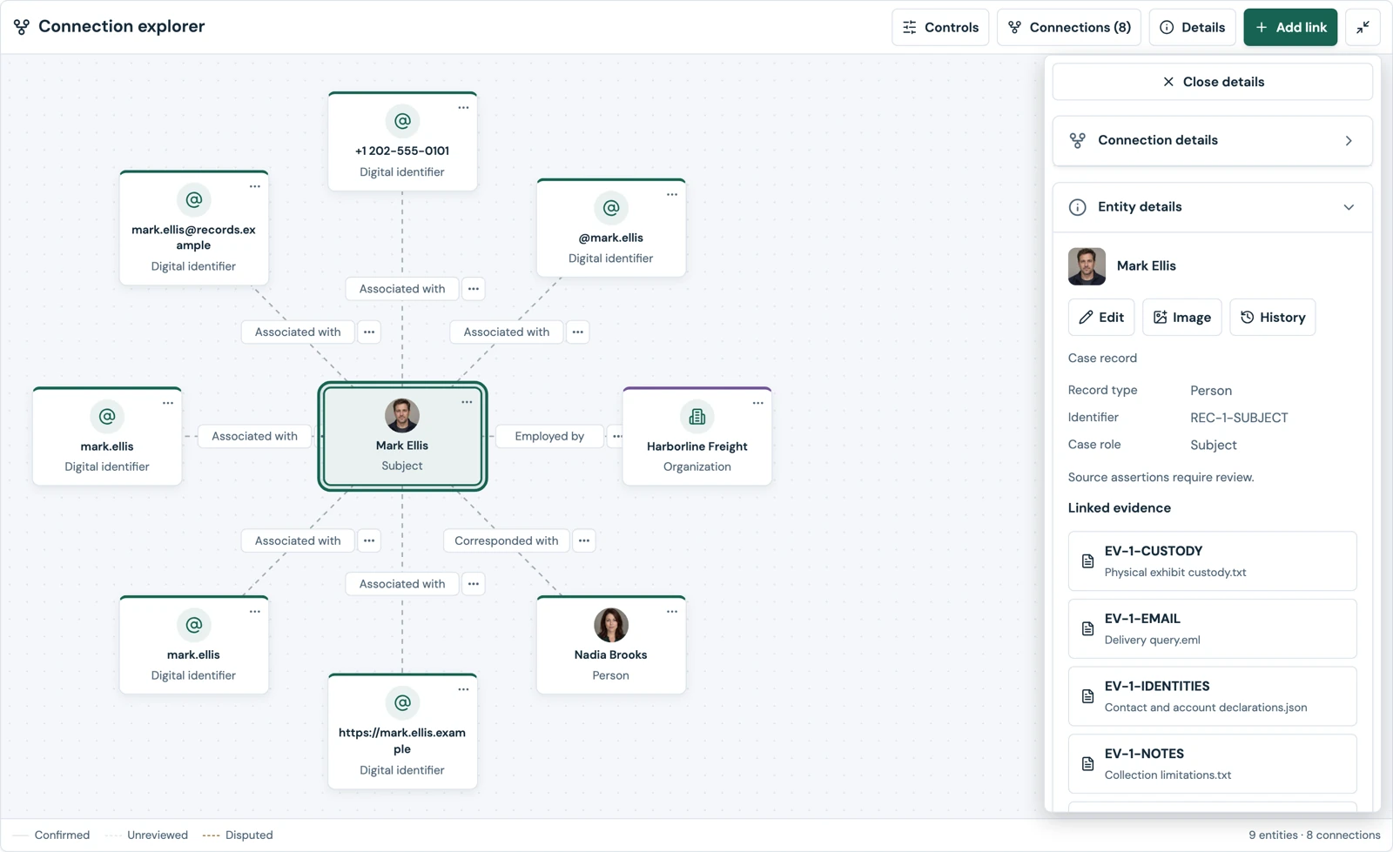Open evidence EV-1-EMAIL Delivery query

tap(1212, 628)
